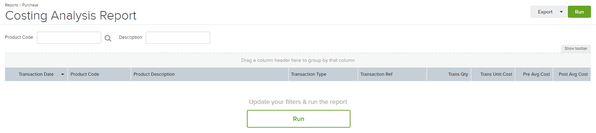Sort by Transaction Type column header
Screen dimensions: 596x133
pyautogui.click(x=308, y=74)
